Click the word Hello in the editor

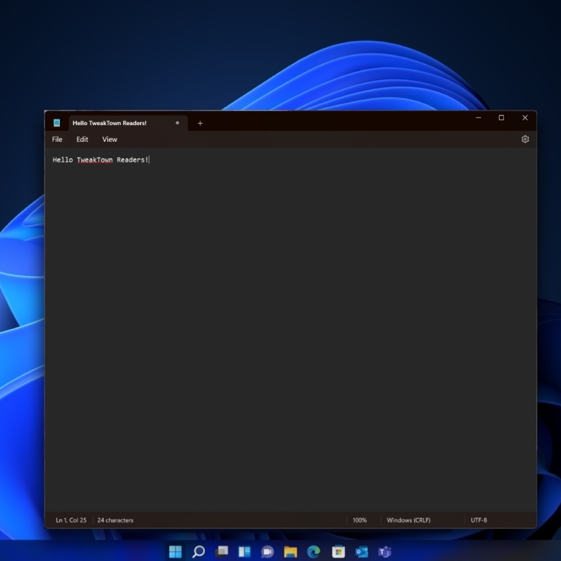pos(63,160)
